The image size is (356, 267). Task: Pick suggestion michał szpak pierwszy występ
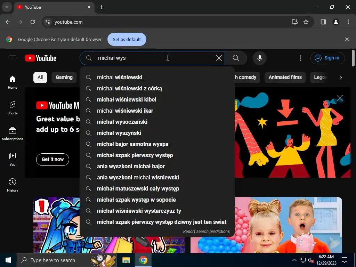pyautogui.click(x=157, y=155)
